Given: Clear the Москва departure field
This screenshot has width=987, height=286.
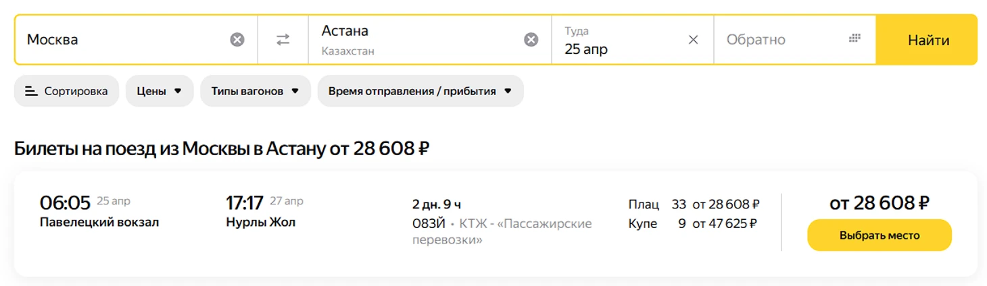Looking at the screenshot, I should pos(237,40).
